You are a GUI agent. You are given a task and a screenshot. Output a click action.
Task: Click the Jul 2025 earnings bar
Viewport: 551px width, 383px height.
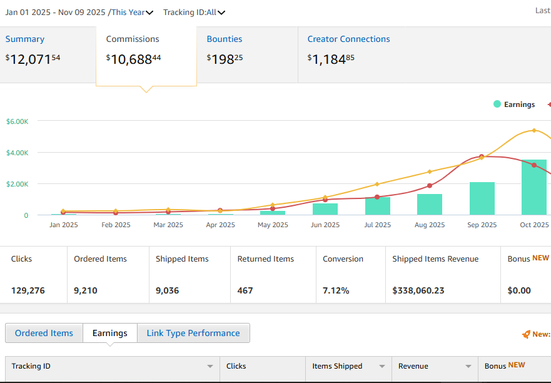pyautogui.click(x=377, y=206)
